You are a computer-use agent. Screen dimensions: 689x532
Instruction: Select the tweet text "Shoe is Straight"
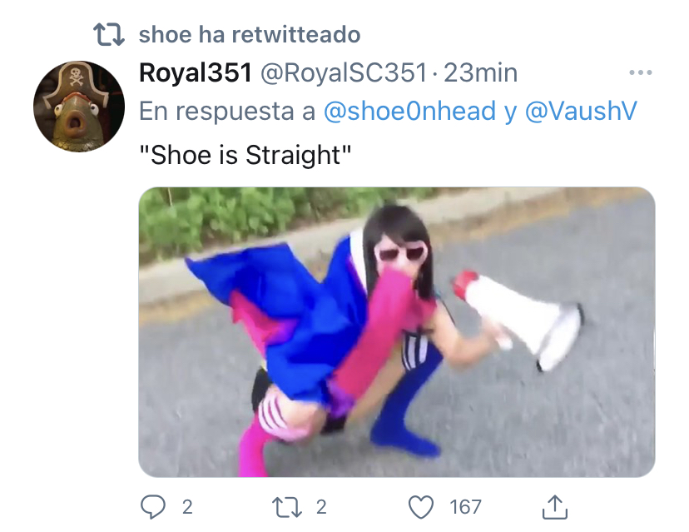tap(245, 155)
